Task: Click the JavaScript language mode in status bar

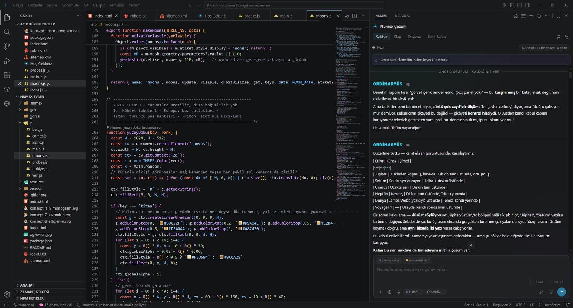Action: 553,305
